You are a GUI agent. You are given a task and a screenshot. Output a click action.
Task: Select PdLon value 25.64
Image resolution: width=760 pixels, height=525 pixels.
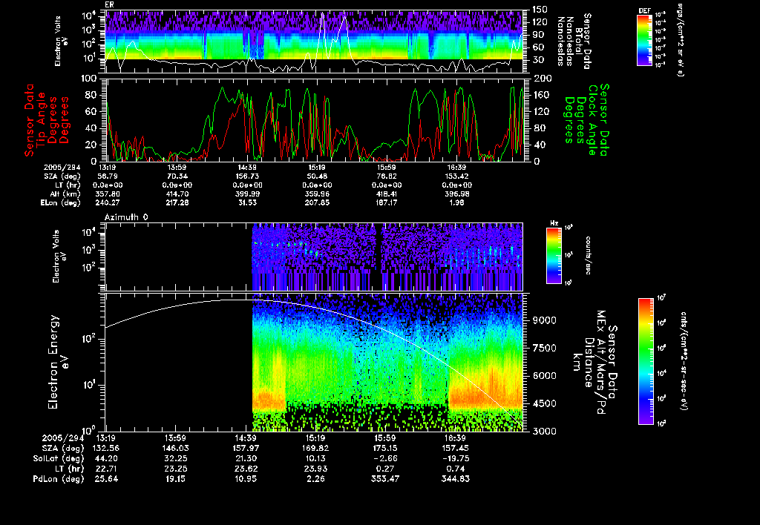coord(106,478)
